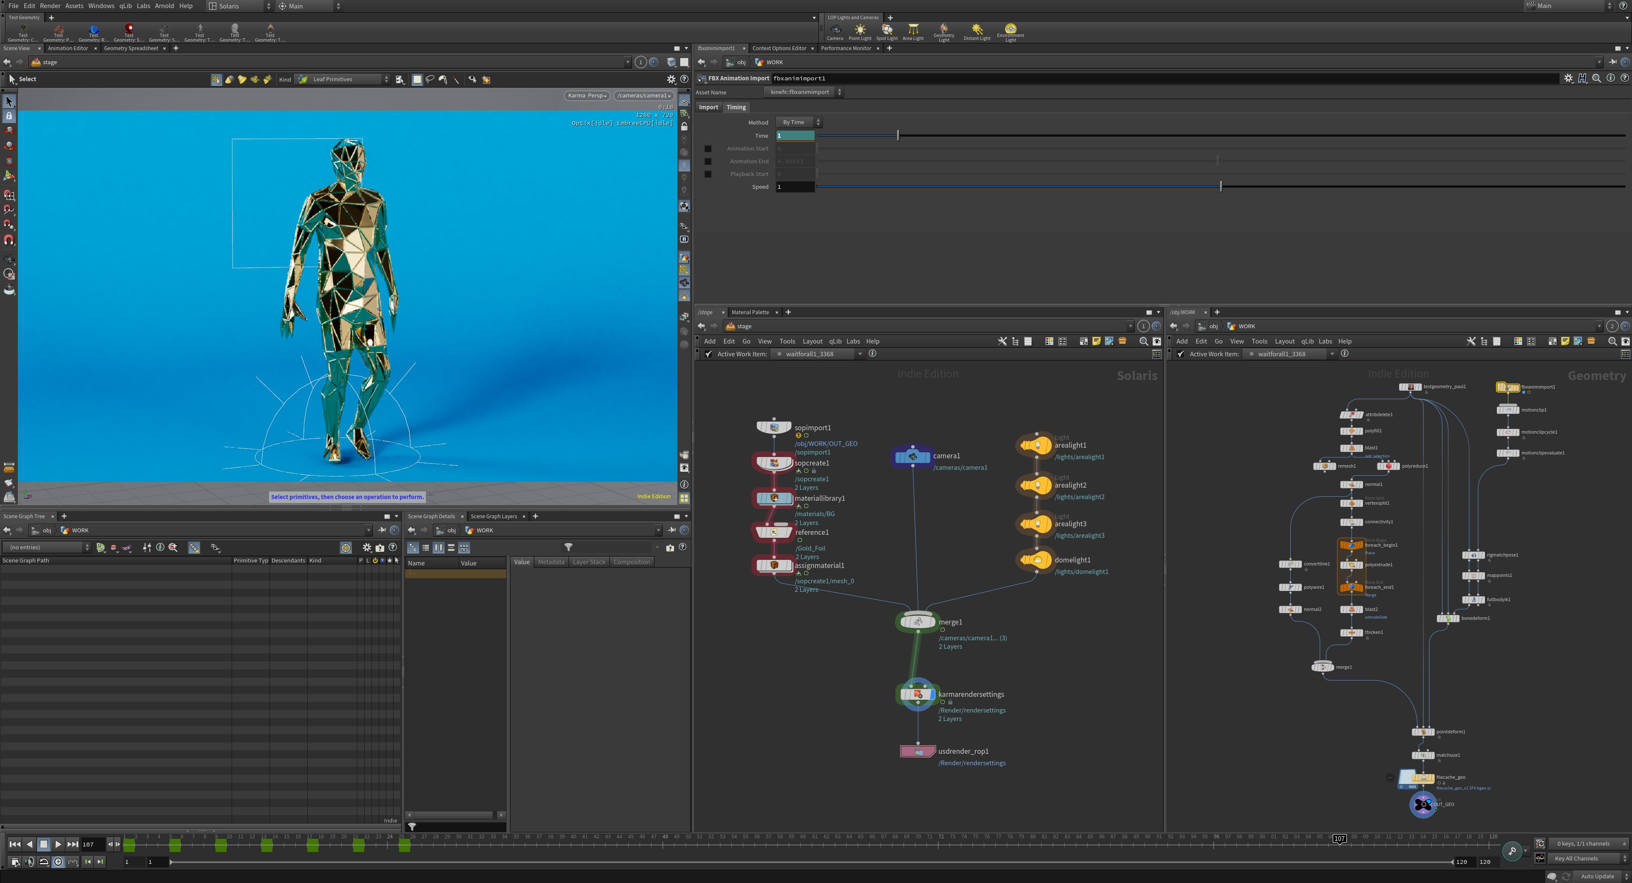The image size is (1632, 883).
Task: Open the Main radial menu dropdown
Action: tap(309, 6)
